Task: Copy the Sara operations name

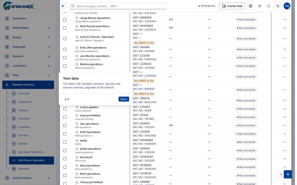Action: click(77, 166)
